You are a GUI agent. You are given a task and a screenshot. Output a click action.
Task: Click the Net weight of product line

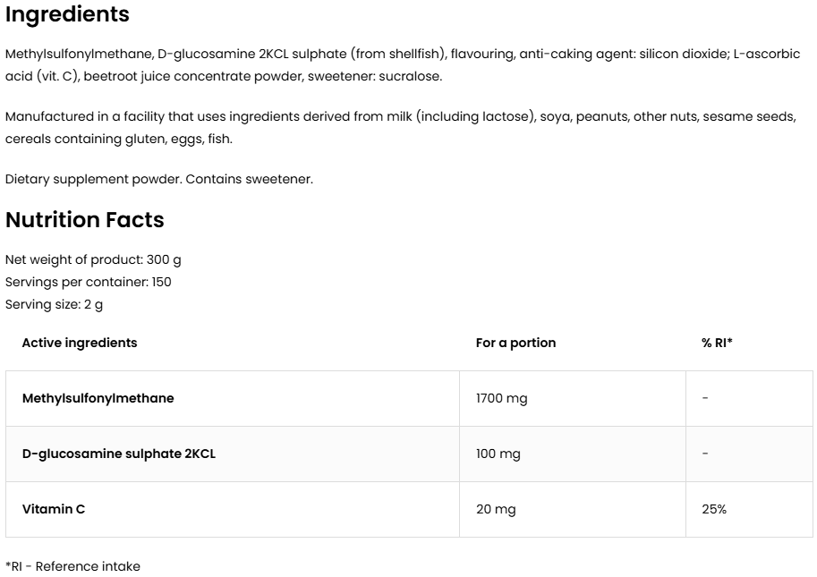[93, 259]
